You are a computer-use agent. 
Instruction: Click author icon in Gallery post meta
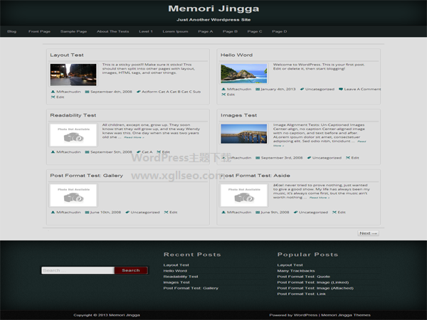(53, 212)
